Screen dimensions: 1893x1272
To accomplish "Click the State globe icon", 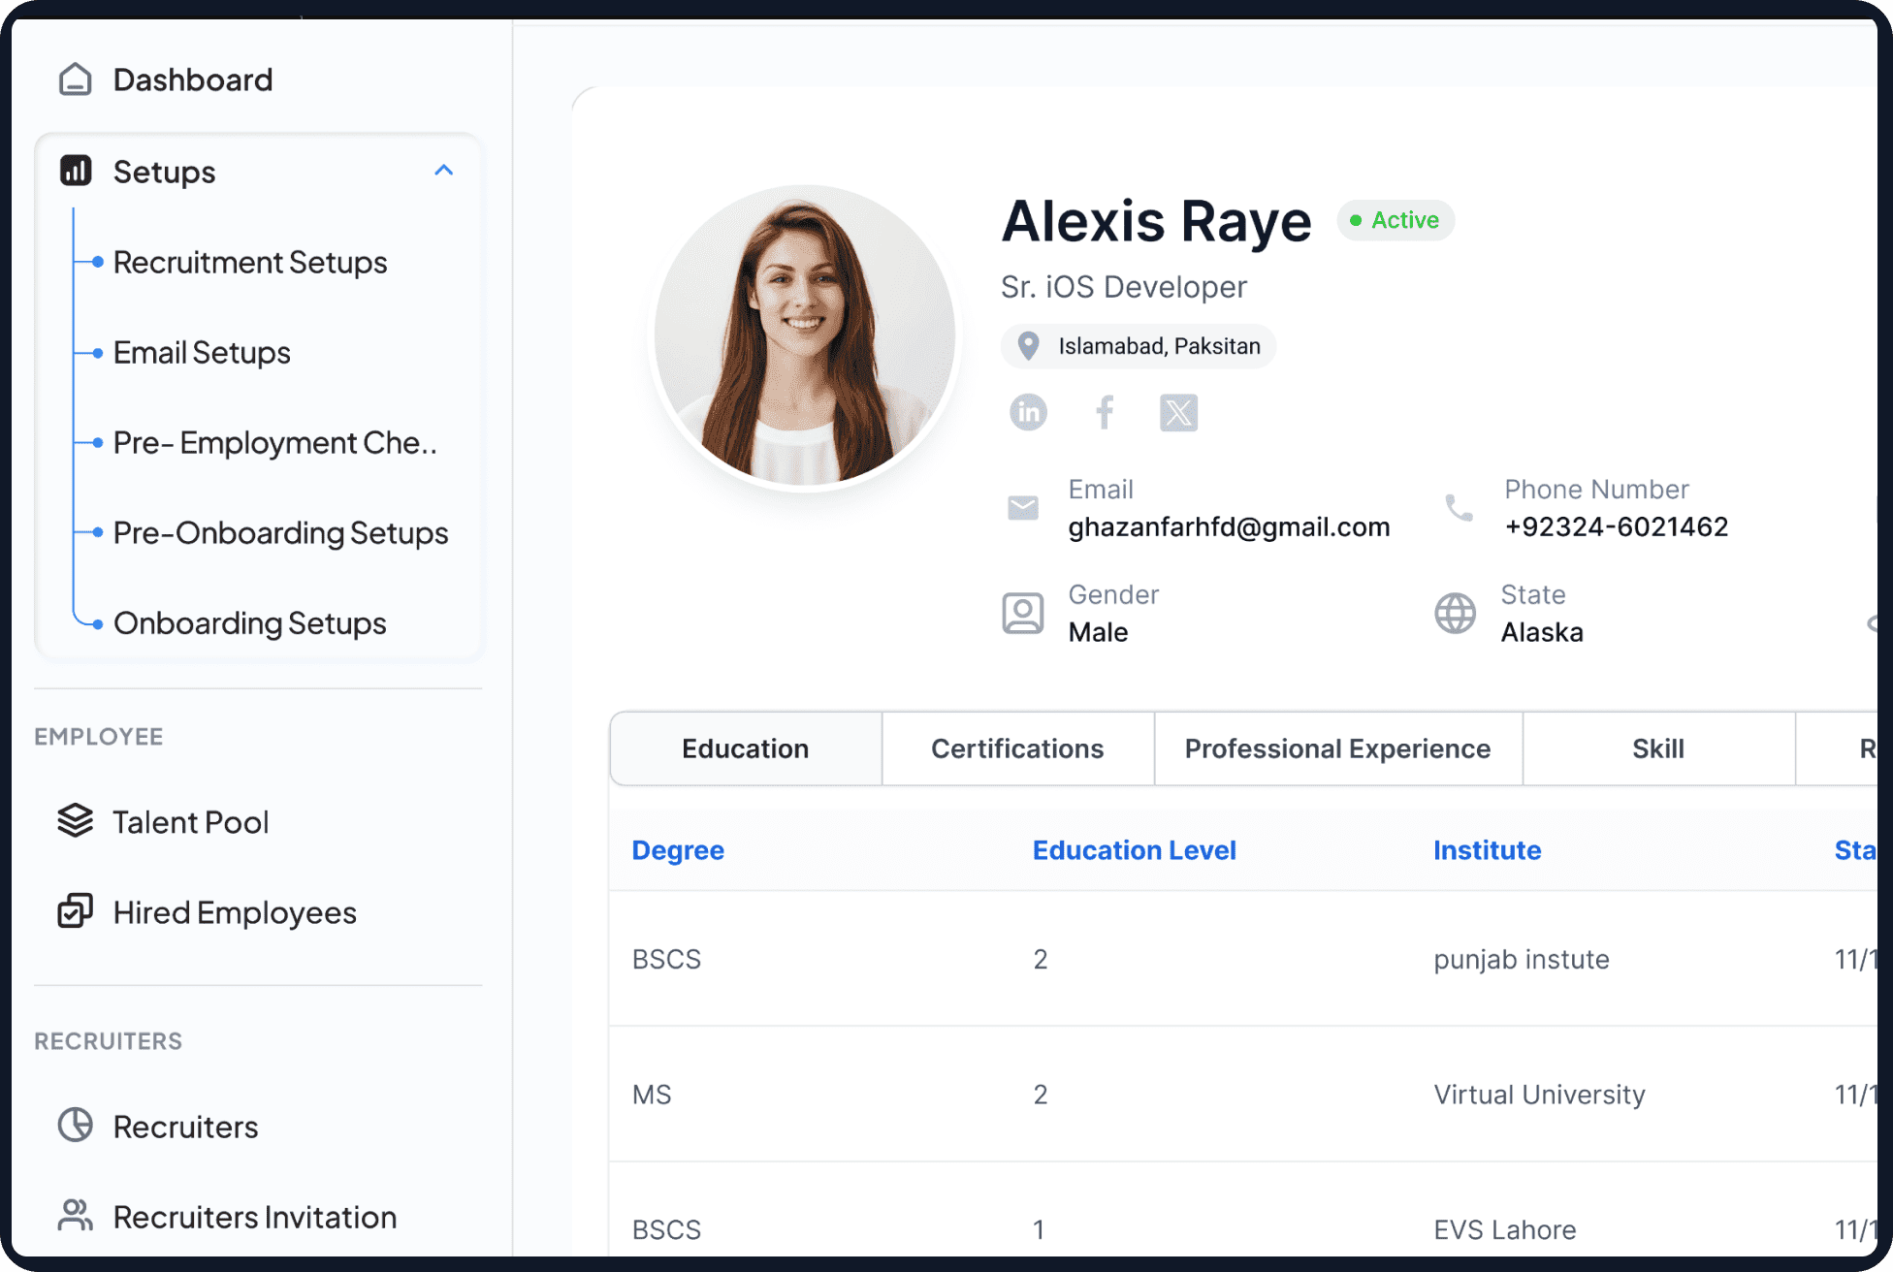I will click(1455, 613).
